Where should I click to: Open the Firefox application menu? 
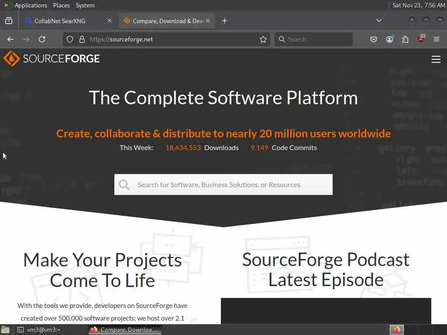click(437, 39)
